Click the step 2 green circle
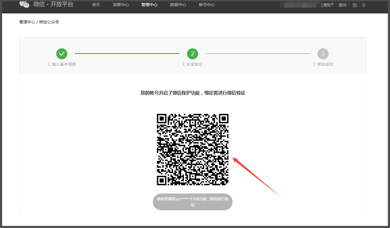This screenshot has width=390, height=228. pyautogui.click(x=193, y=53)
